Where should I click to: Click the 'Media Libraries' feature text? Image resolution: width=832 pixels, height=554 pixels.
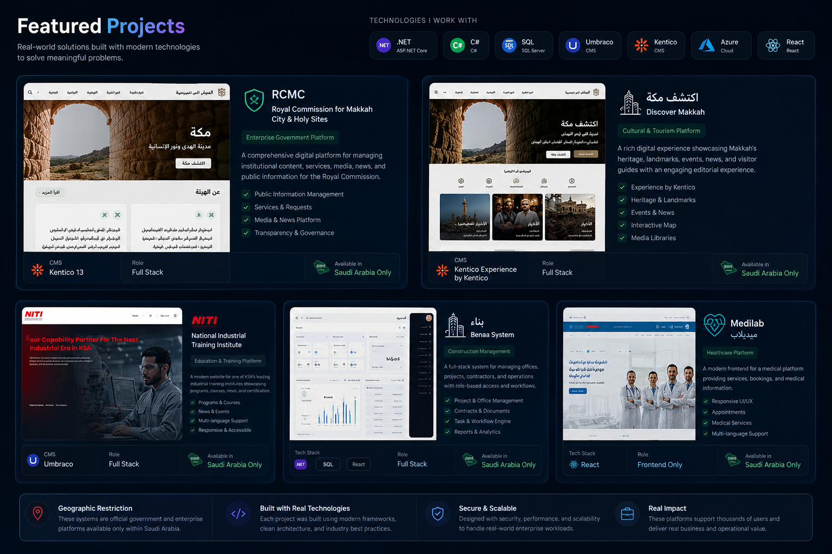click(653, 238)
